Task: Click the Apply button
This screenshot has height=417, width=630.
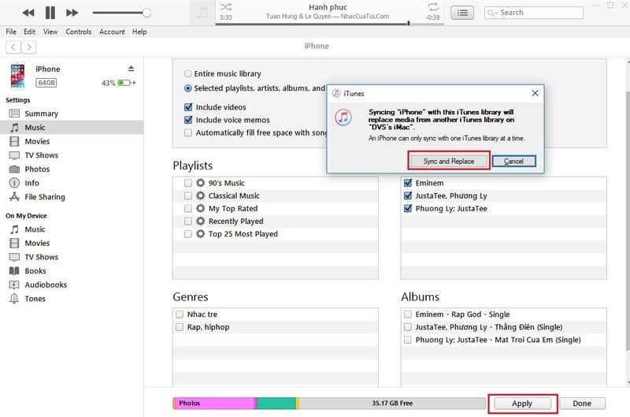Action: coord(522,404)
